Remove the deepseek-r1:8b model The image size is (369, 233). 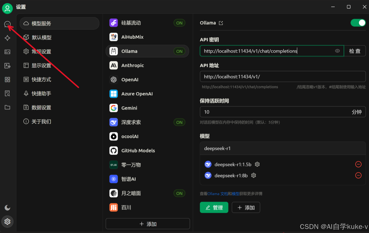coord(358,175)
